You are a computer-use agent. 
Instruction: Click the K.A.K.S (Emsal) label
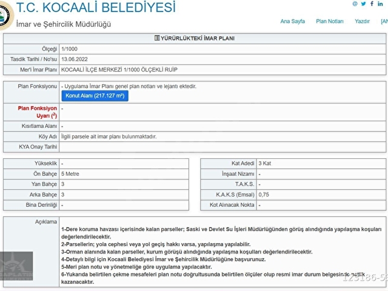point(235,195)
